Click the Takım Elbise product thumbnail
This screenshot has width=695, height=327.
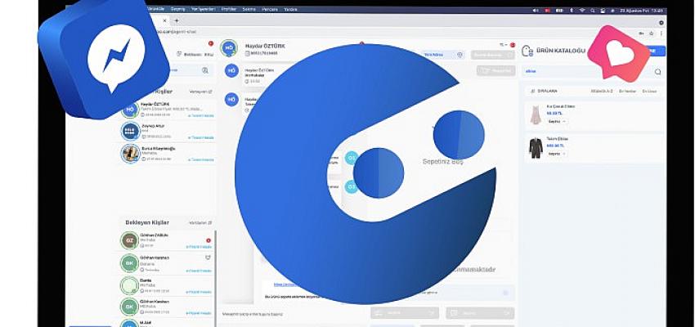(x=536, y=148)
